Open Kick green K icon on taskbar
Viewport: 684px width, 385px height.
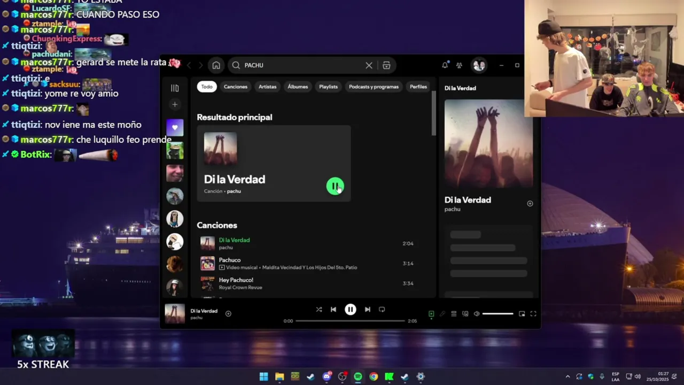[389, 377]
